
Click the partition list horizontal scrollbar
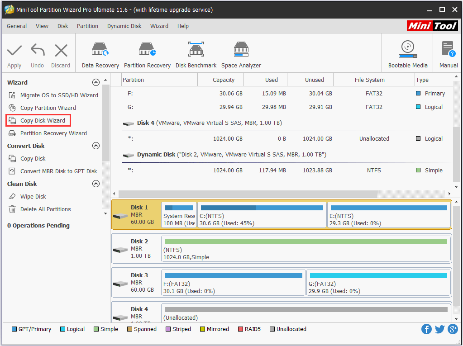click(x=248, y=194)
